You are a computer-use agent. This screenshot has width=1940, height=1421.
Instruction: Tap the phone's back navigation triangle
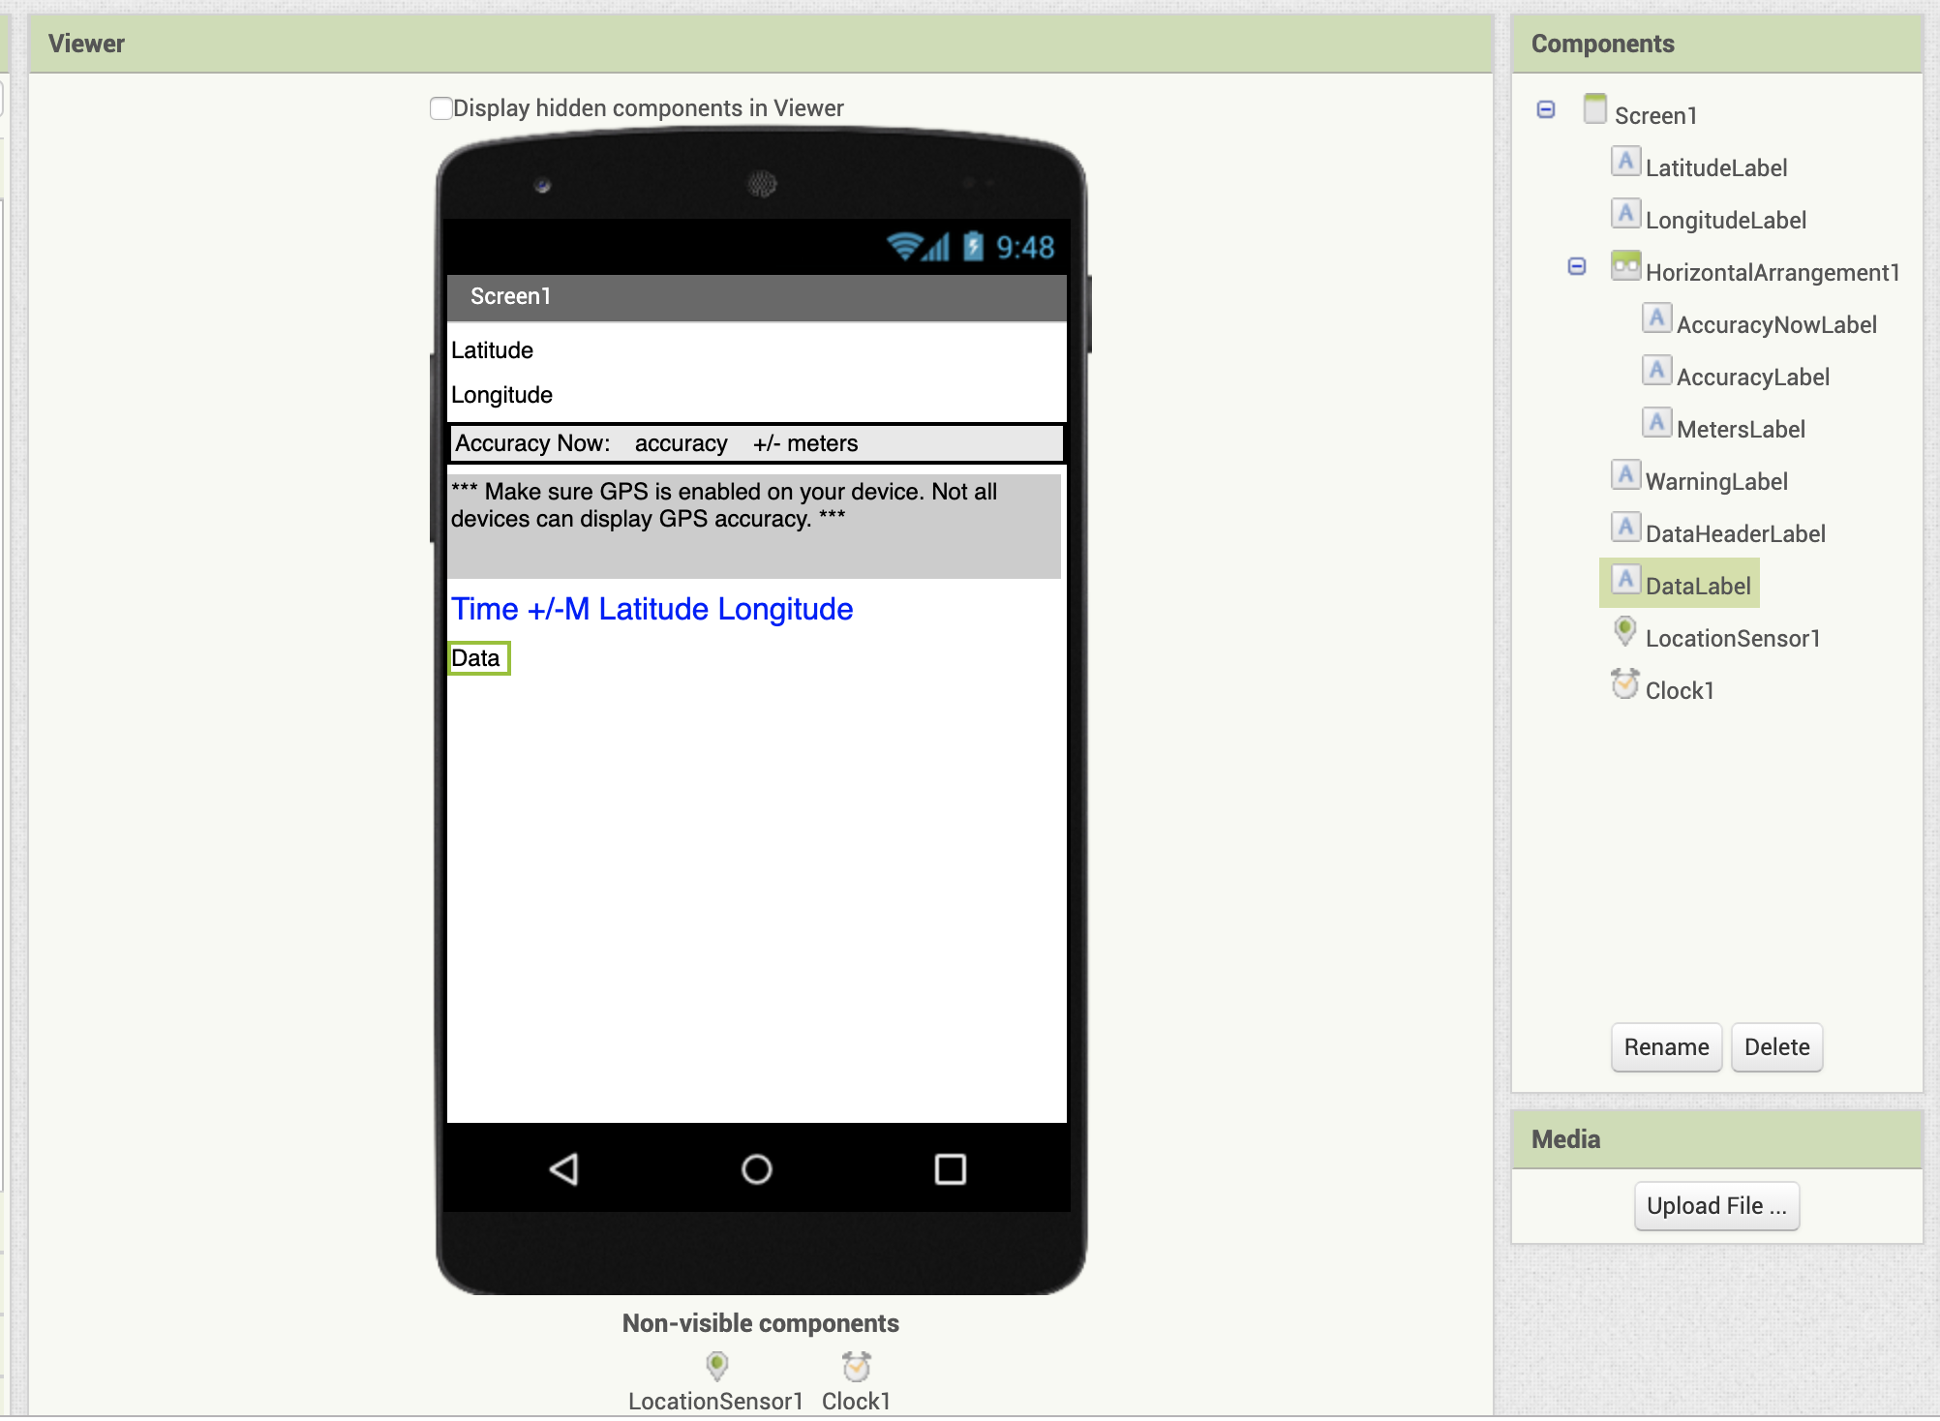click(564, 1169)
